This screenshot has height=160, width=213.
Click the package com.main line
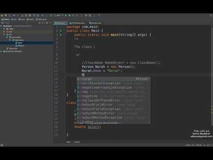pyautogui.click(x=83, y=27)
